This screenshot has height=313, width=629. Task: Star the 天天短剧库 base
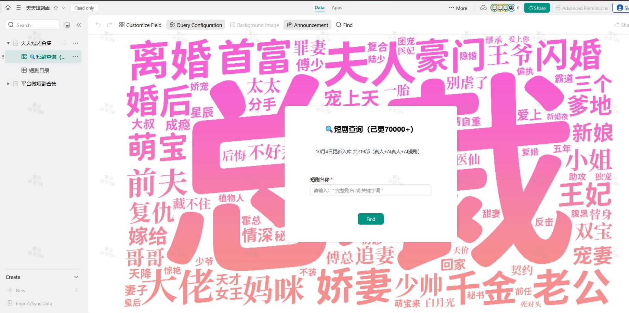click(56, 8)
